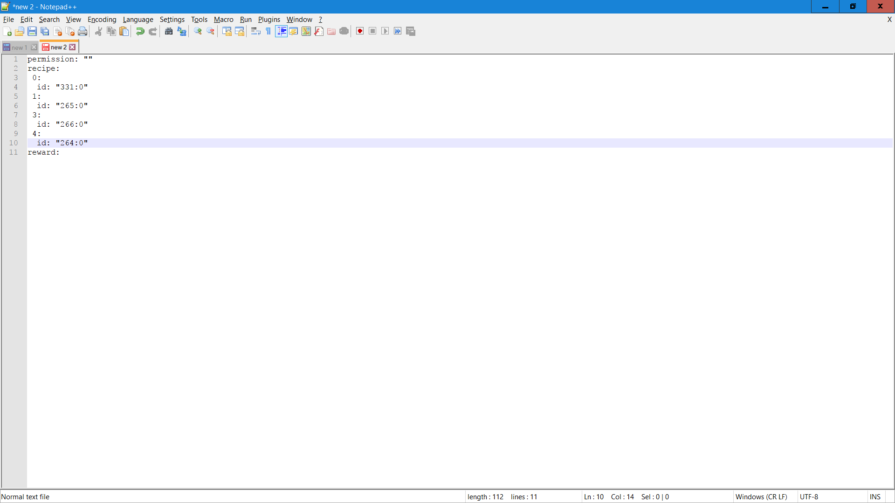Save the current file via Save icon
Screen dimensions: 895x503
click(x=32, y=31)
